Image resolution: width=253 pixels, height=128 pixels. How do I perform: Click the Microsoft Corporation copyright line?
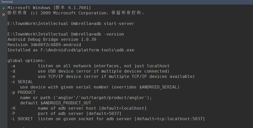(76, 13)
